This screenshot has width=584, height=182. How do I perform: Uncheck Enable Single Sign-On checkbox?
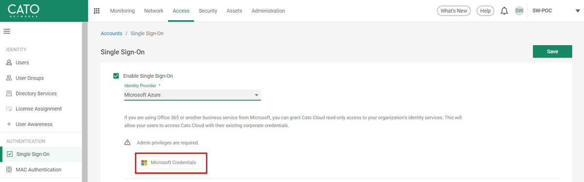(116, 76)
